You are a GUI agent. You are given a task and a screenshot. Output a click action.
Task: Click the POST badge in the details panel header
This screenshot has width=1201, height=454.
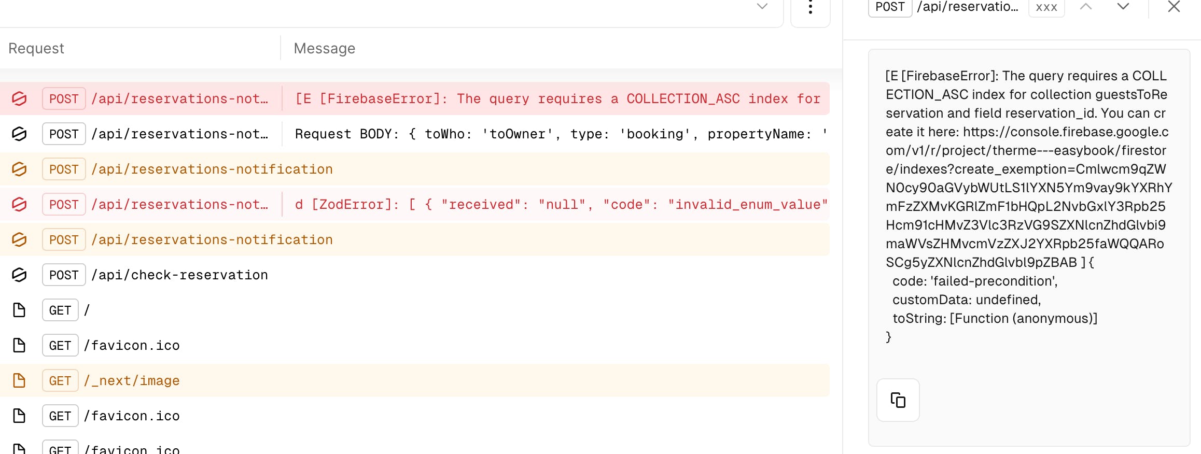point(890,7)
